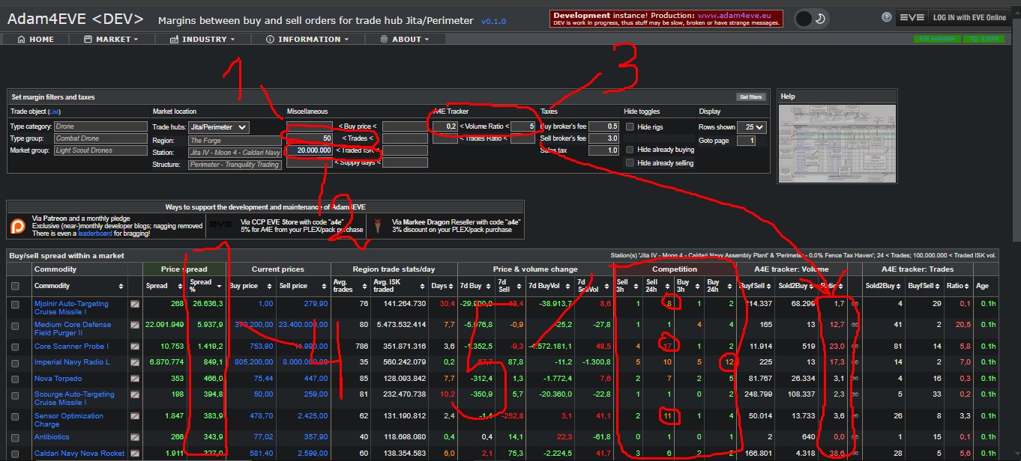
Task: Open chart icon for Caldari Navy Nova Rocket
Action: (135, 454)
